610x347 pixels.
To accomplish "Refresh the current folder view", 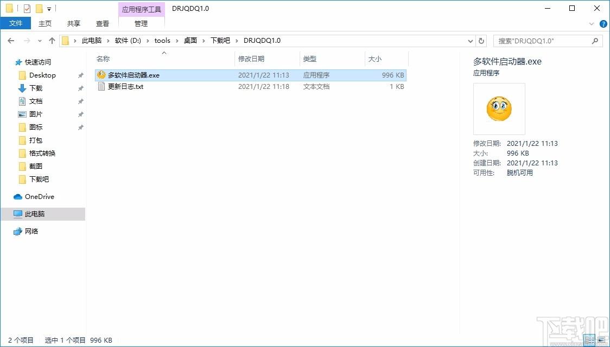I will [x=481, y=40].
